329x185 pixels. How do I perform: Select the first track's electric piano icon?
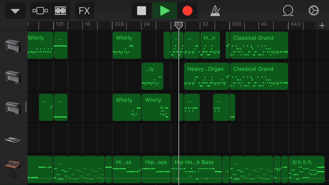point(13,46)
